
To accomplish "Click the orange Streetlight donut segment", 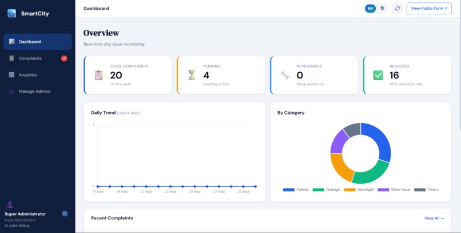I will pos(340,167).
